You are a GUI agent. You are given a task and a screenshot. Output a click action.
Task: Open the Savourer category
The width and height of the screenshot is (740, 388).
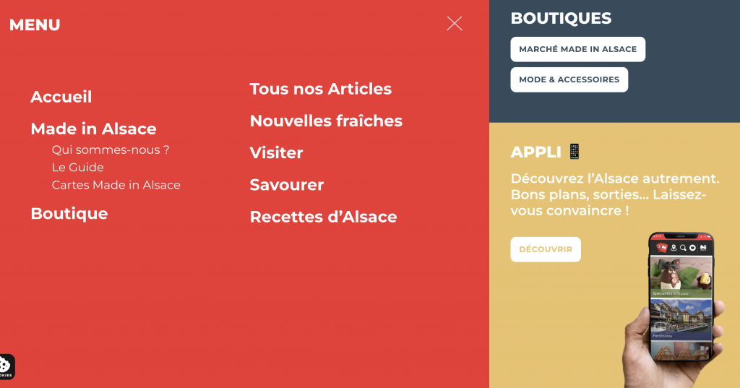[286, 184]
